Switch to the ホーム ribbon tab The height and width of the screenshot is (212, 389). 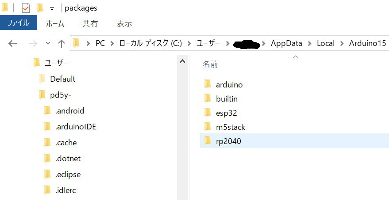[55, 24]
